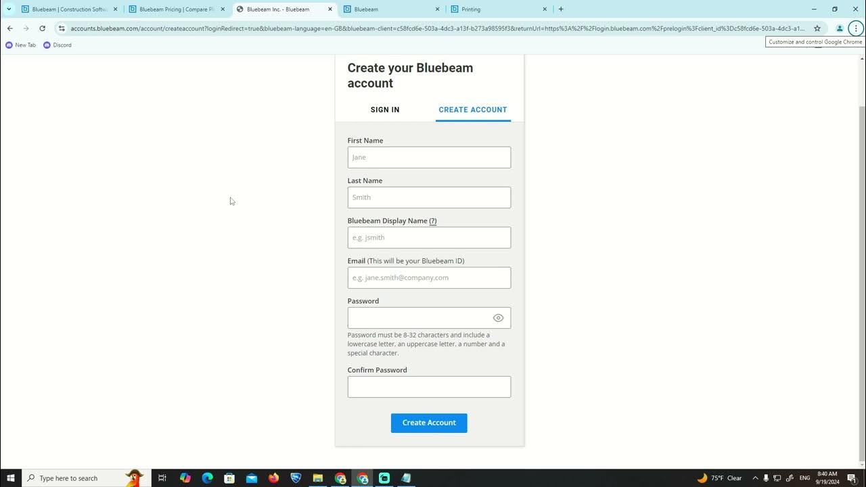Click the Email input field

point(429,277)
